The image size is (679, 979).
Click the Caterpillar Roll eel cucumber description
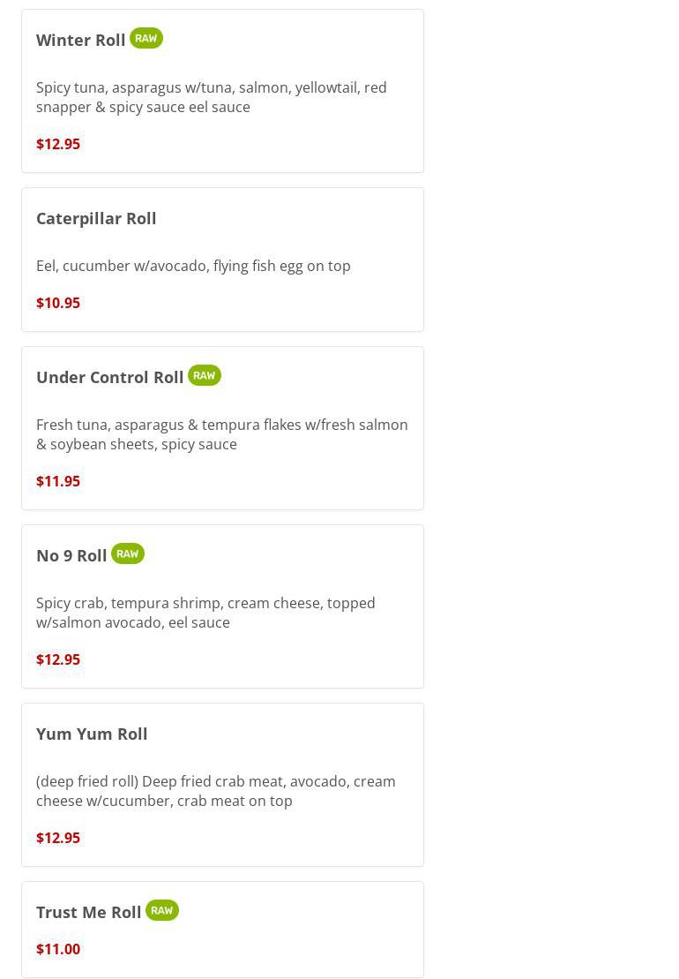tap(193, 266)
